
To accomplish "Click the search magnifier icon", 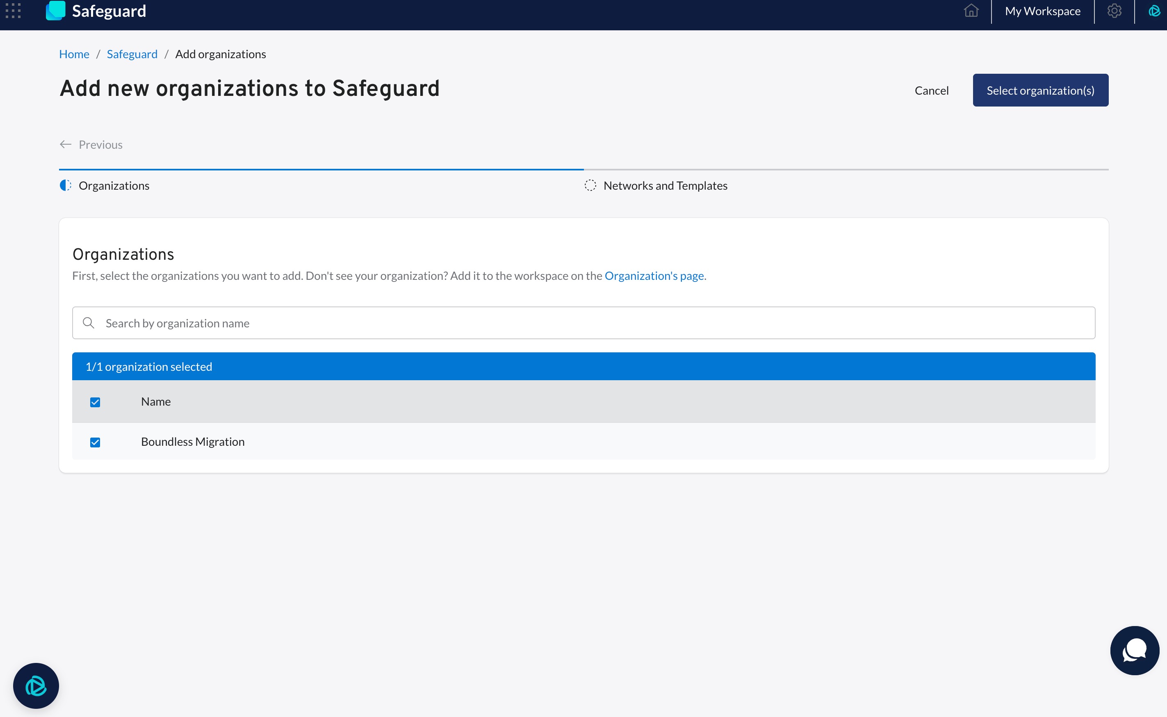I will click(x=88, y=323).
